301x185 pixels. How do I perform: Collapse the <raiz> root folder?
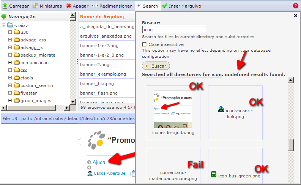tap(3, 25)
